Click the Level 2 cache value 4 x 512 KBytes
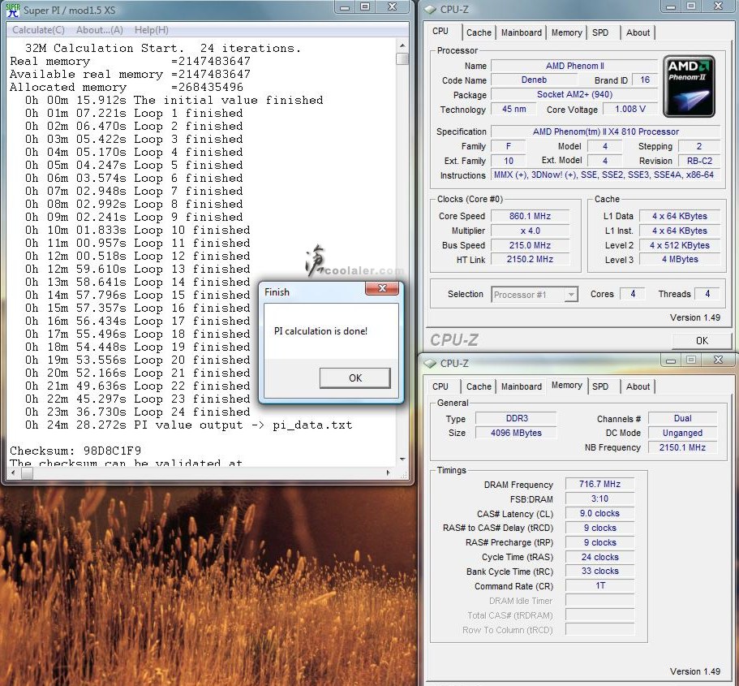This screenshot has width=739, height=686. tap(679, 245)
